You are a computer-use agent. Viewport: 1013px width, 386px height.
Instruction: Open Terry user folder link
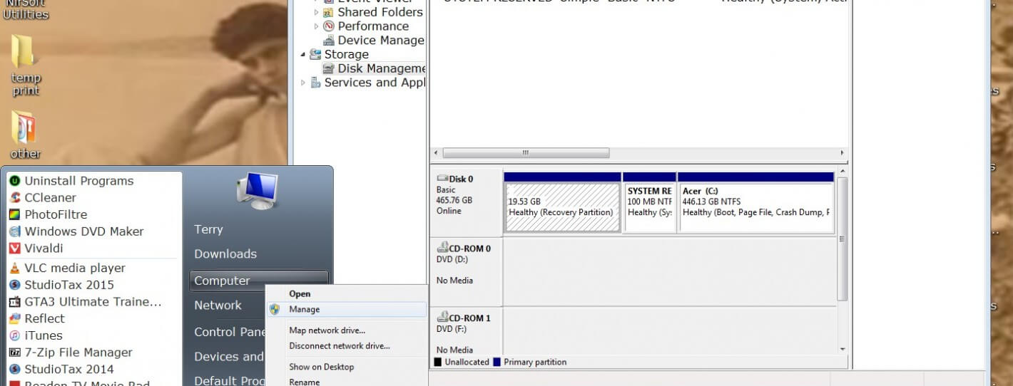click(208, 229)
